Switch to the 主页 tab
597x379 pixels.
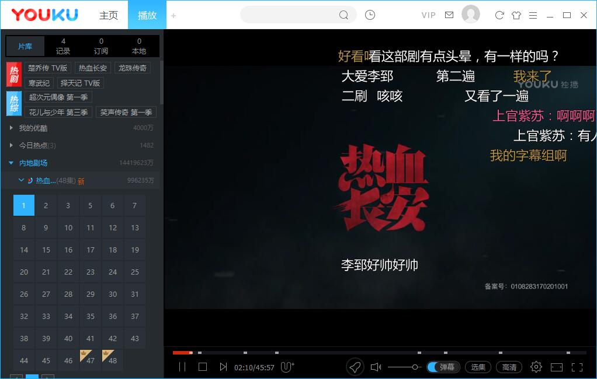[x=109, y=15]
